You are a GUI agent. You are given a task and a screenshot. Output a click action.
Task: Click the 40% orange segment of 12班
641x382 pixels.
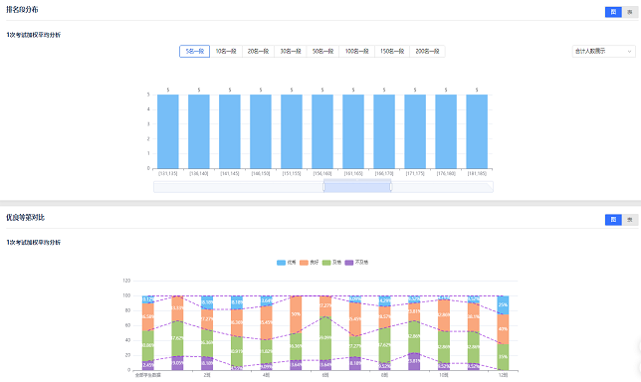click(503, 329)
